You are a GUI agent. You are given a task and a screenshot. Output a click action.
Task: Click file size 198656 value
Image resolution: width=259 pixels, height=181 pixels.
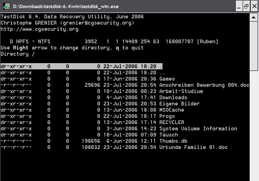(x=91, y=141)
